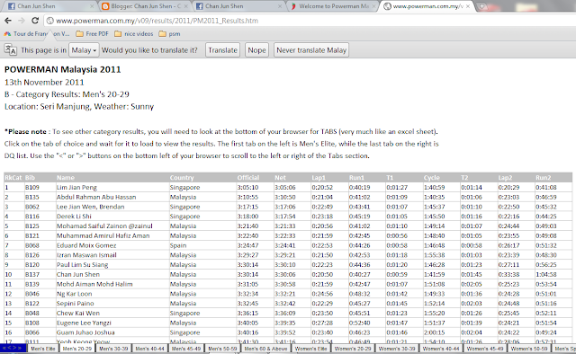
Task: Click the Never translate Malay button
Action: (x=311, y=50)
